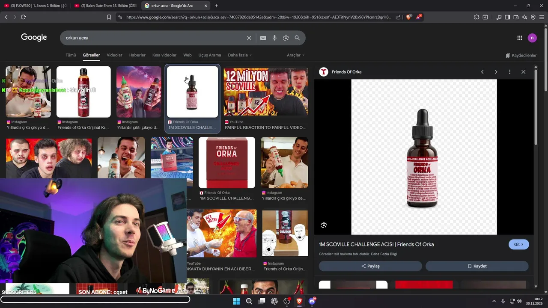The image size is (548, 308).
Task: Open the on-screen keyboard input tool
Action: [x=263, y=38]
